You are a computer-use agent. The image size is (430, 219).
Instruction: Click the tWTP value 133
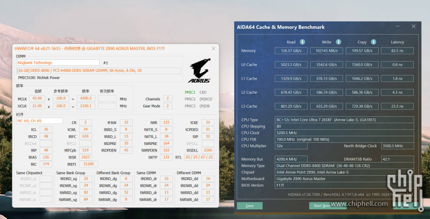tap(166, 157)
